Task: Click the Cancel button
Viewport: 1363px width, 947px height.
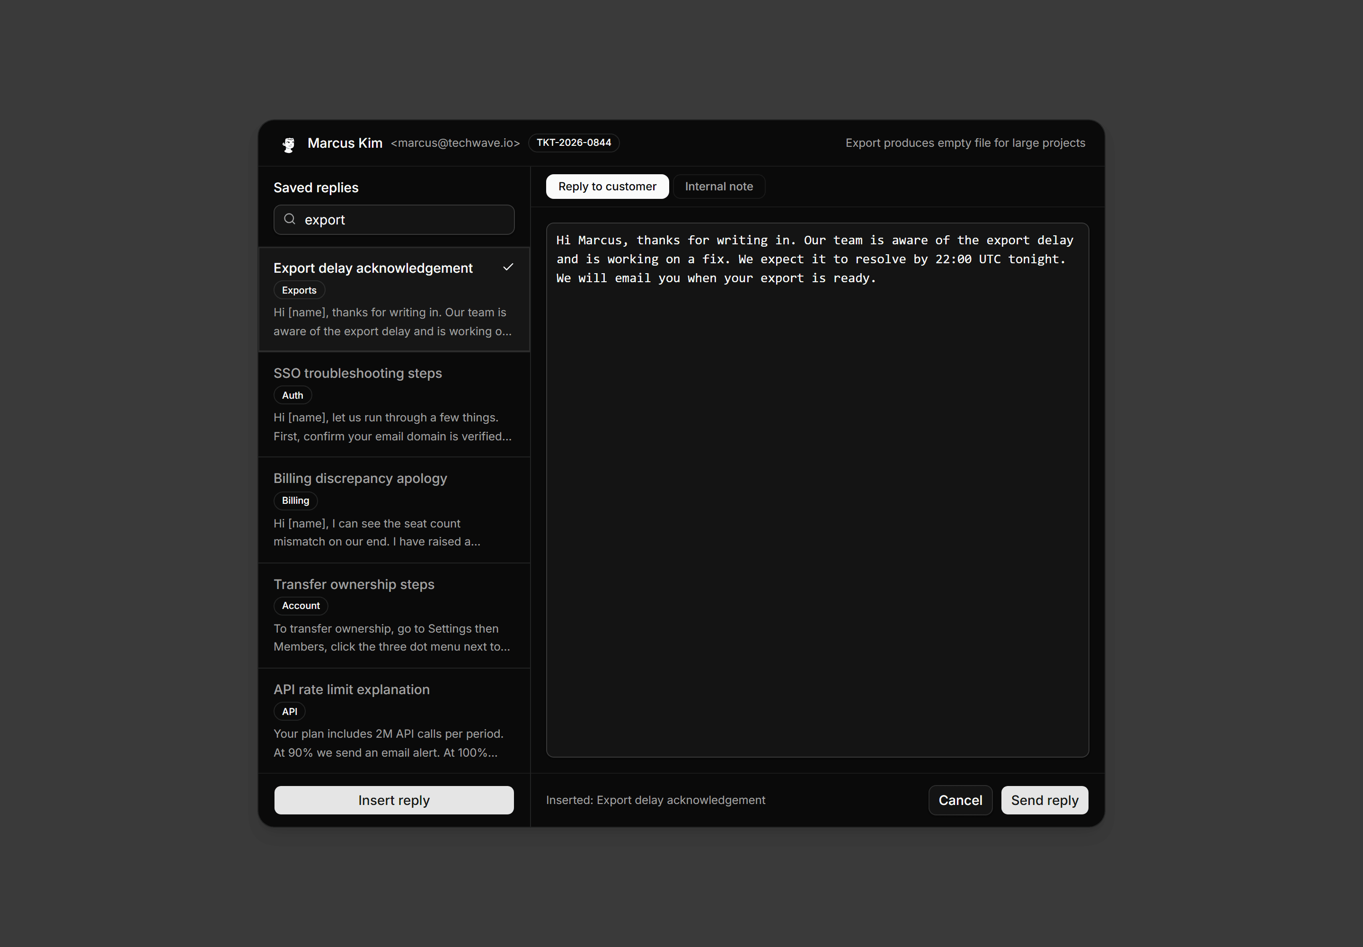Action: coord(960,800)
